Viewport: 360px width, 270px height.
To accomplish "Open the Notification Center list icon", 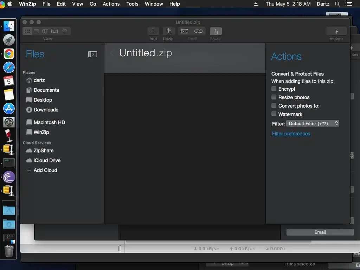I will pyautogui.click(x=348, y=4).
